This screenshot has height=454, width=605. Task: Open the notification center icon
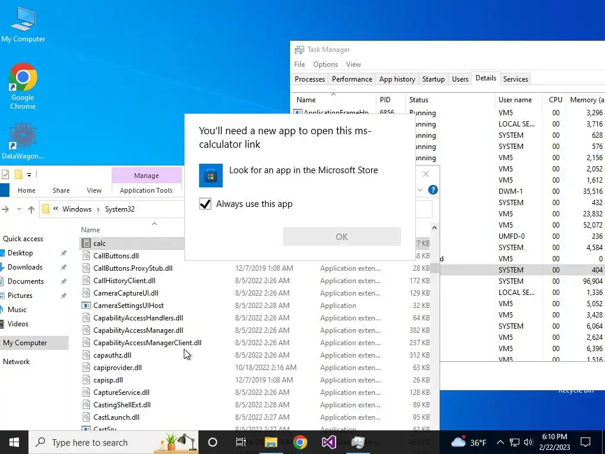click(586, 442)
